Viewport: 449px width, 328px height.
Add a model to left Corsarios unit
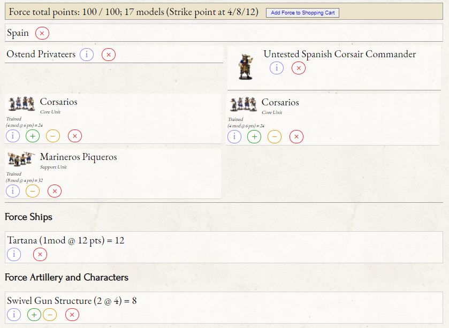click(33, 136)
